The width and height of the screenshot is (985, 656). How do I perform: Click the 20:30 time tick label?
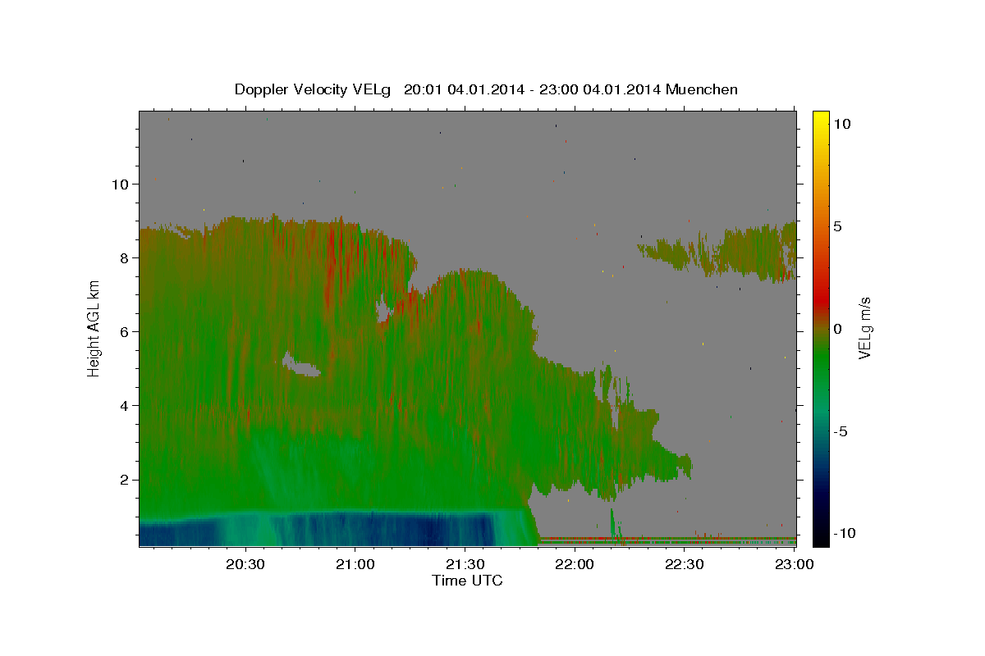[x=245, y=564]
